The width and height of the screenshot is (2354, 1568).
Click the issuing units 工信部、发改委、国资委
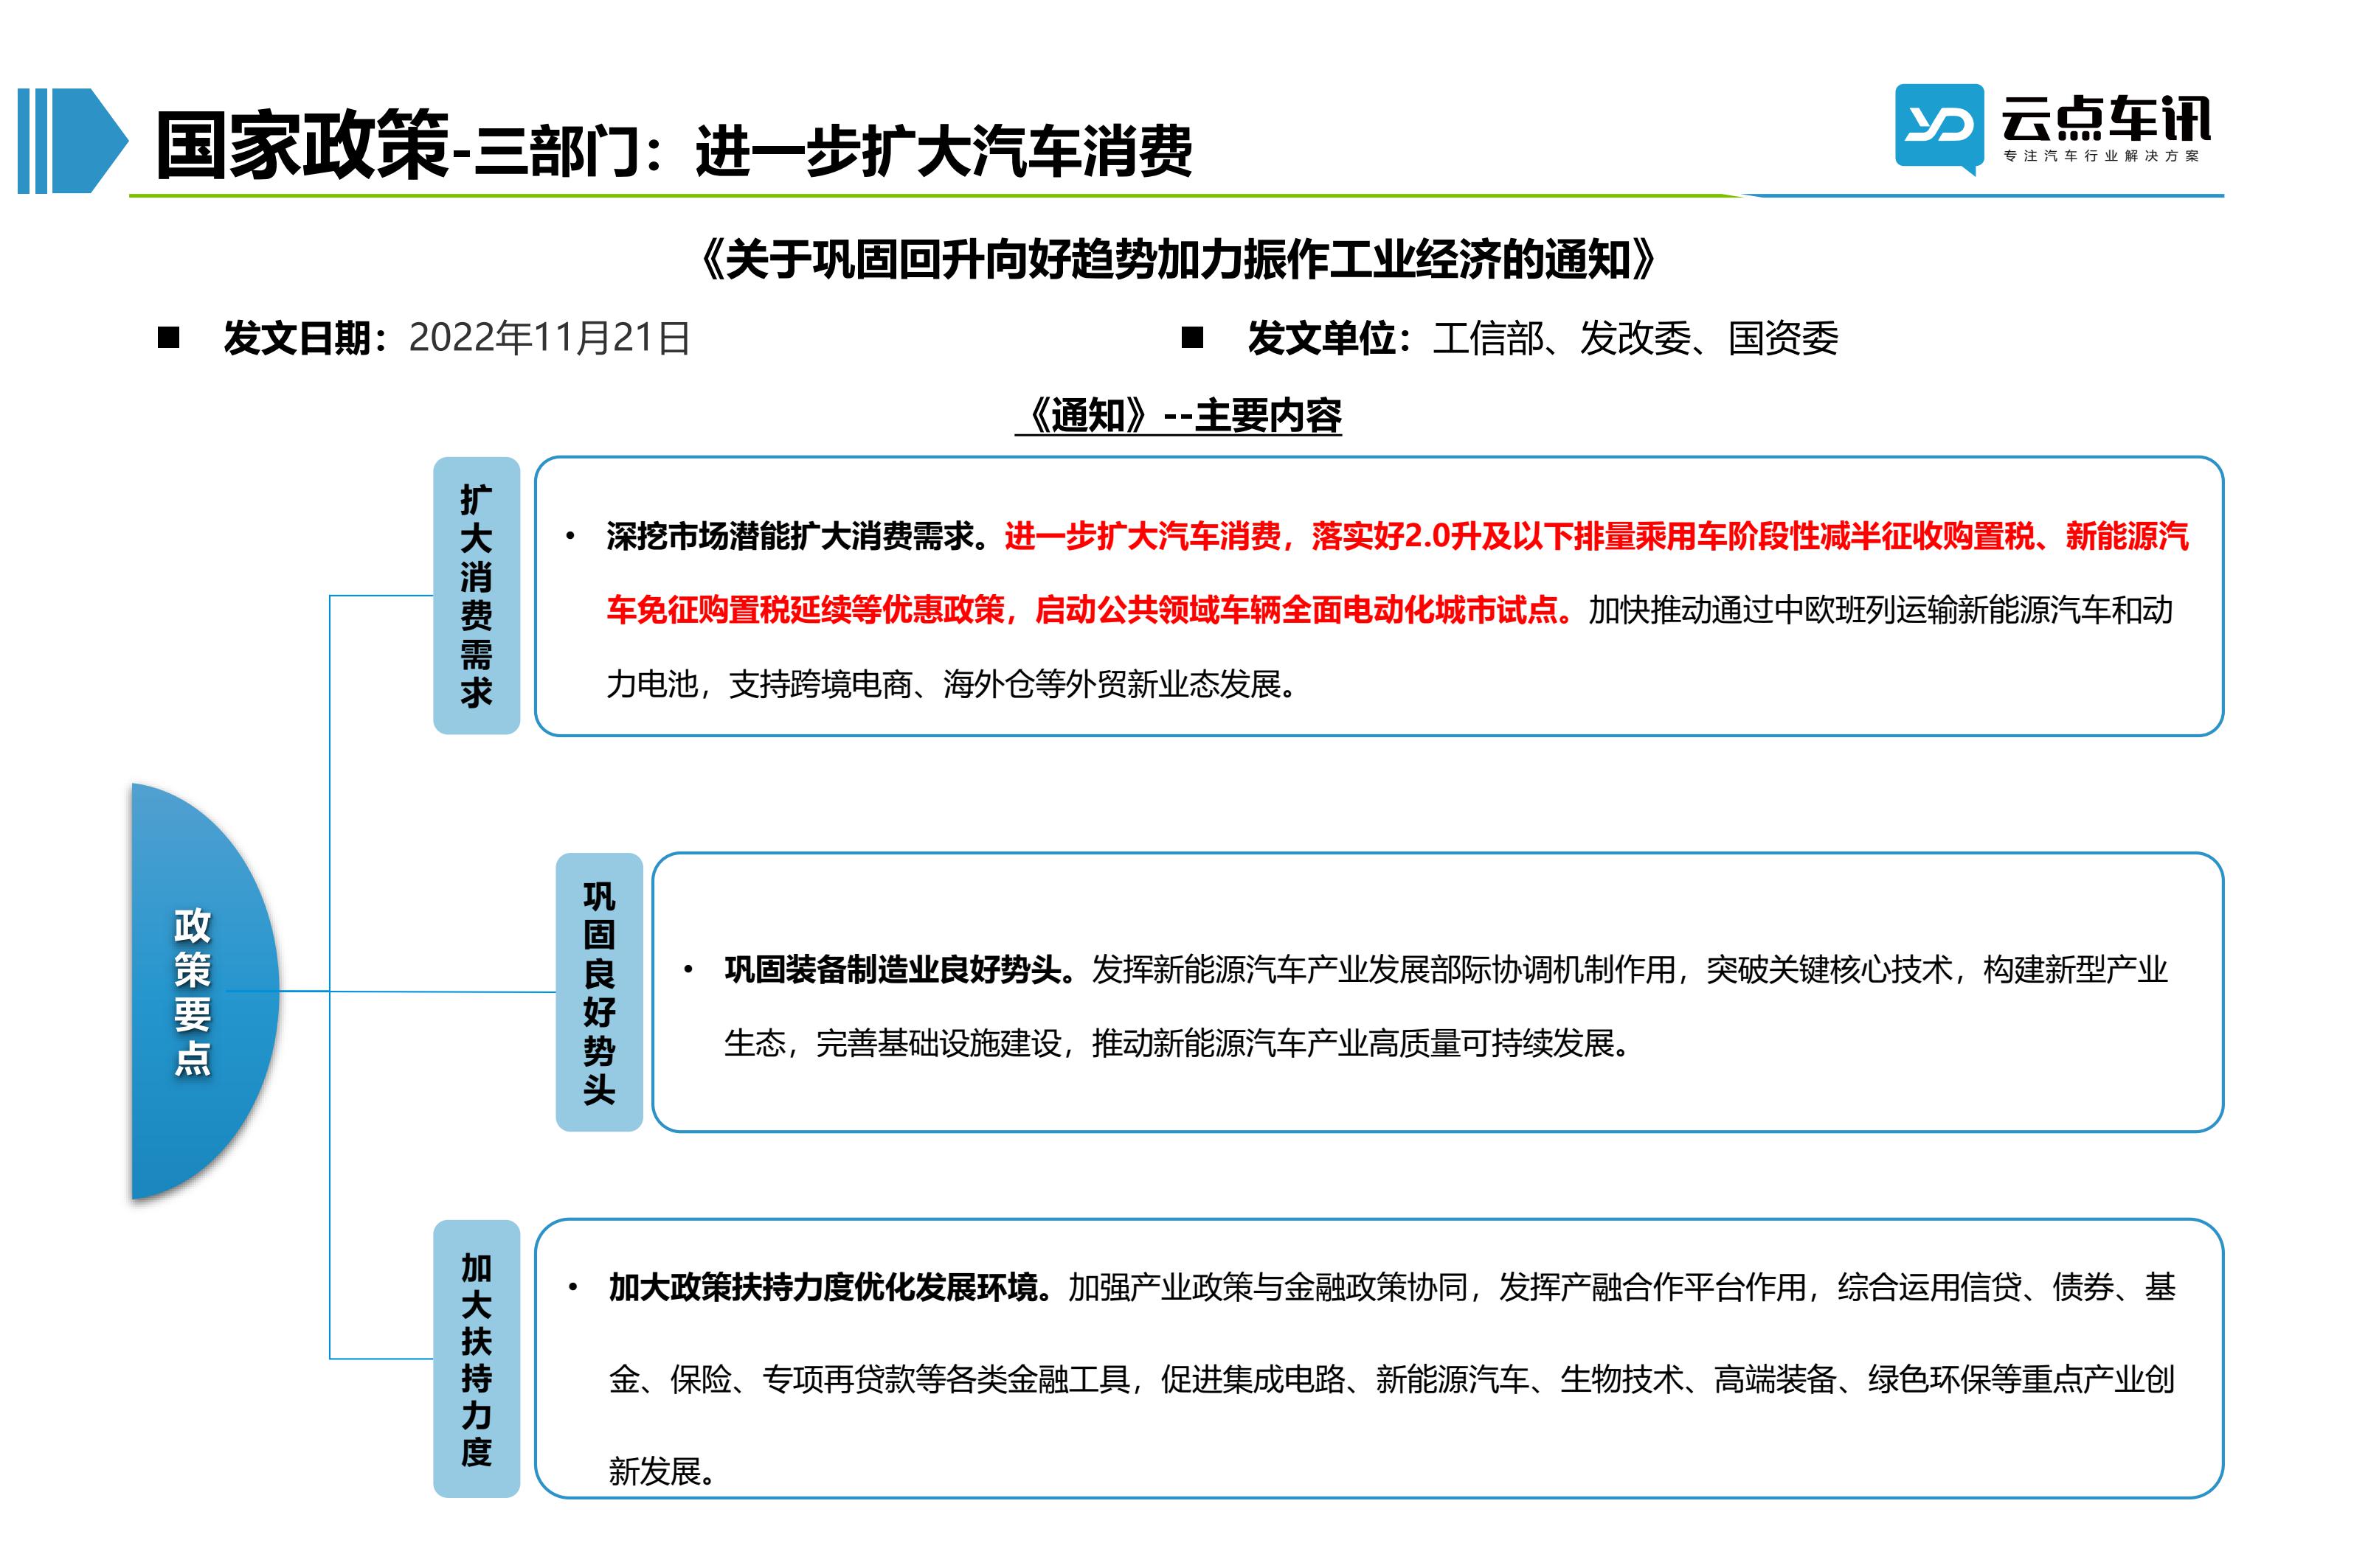(x=1635, y=338)
